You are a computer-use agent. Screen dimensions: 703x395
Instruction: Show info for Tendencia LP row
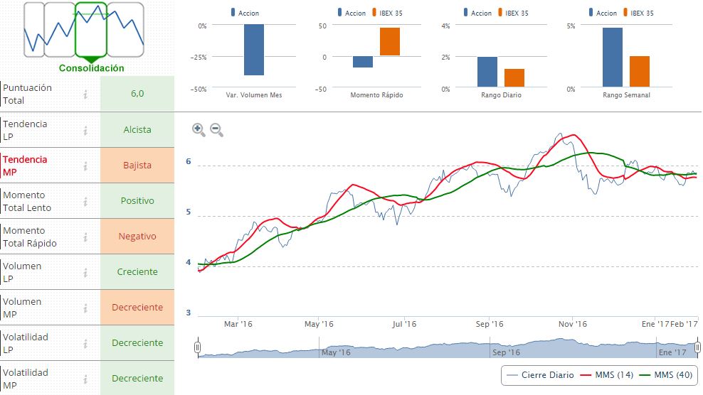[x=85, y=130]
